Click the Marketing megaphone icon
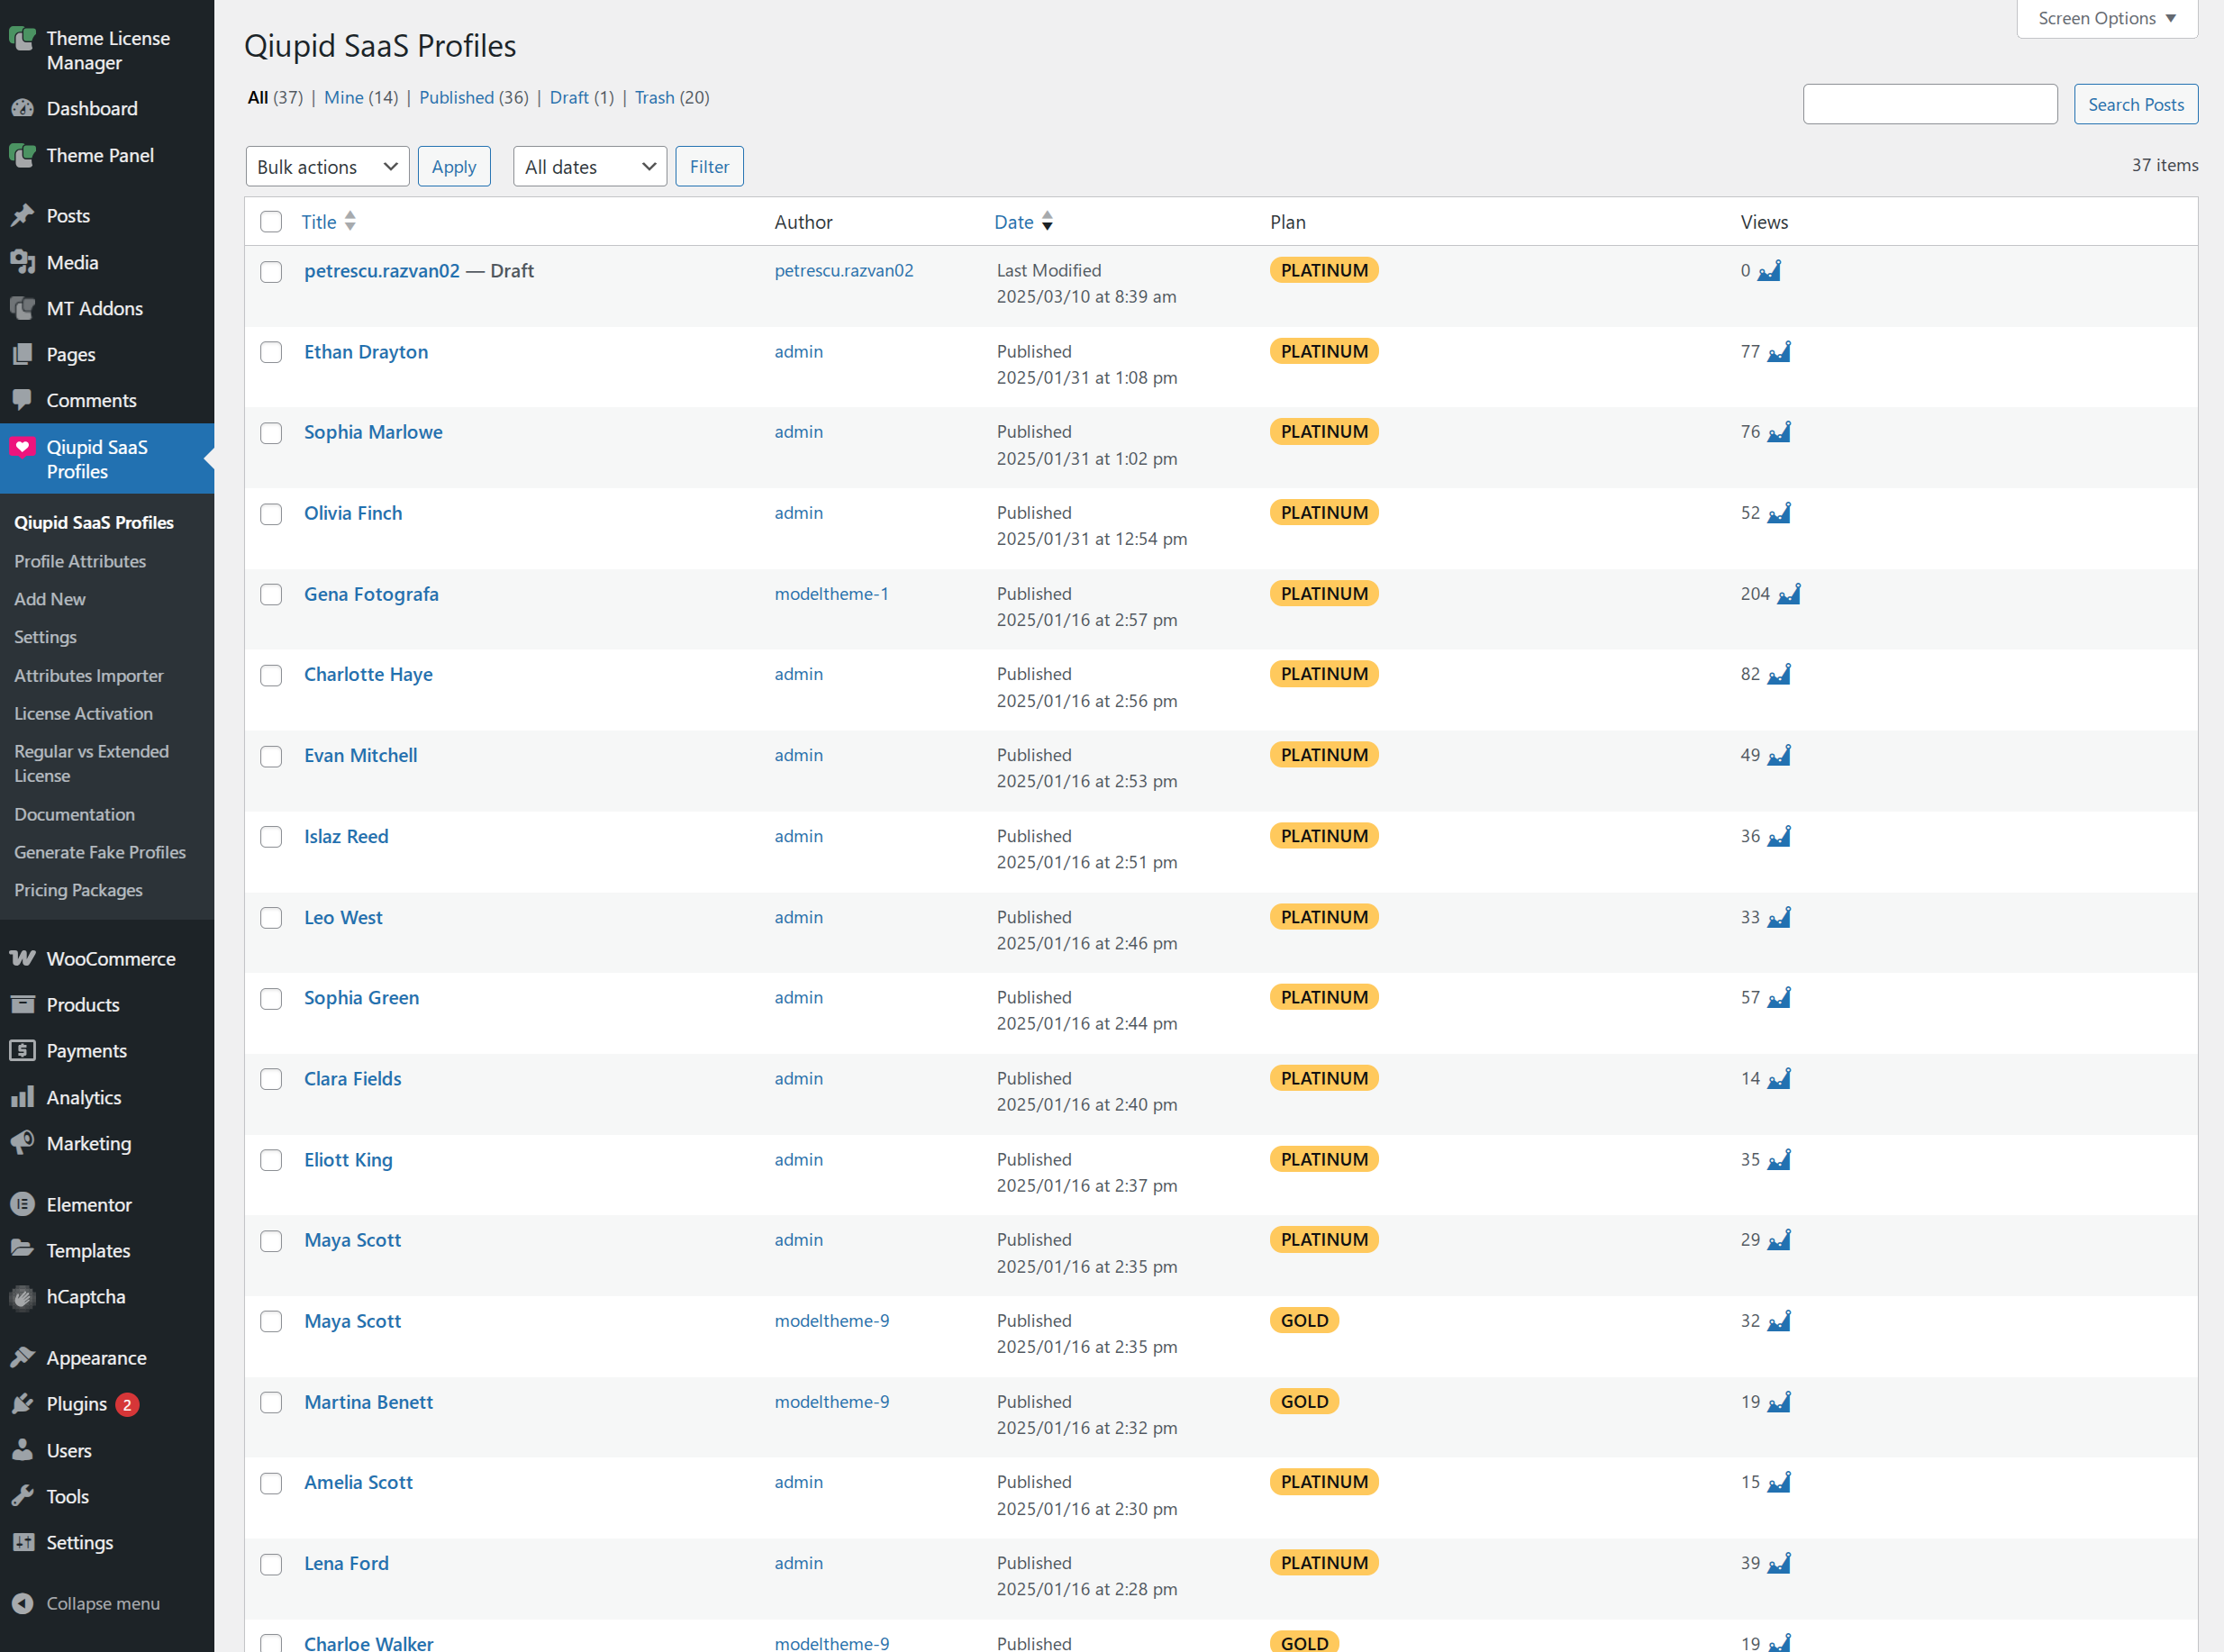2224x1652 pixels. 22,1143
